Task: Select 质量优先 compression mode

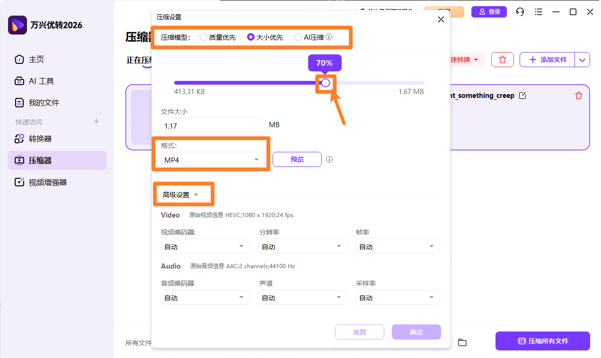Action: click(218, 37)
